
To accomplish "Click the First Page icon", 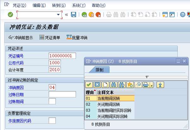I will tap(134, 15).
